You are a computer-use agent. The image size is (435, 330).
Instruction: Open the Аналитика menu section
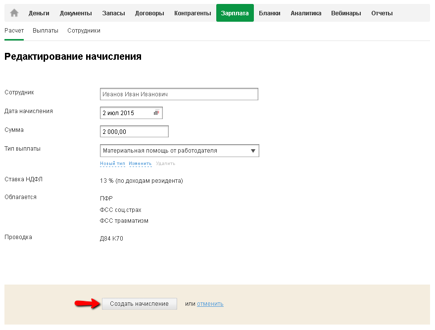pos(306,13)
